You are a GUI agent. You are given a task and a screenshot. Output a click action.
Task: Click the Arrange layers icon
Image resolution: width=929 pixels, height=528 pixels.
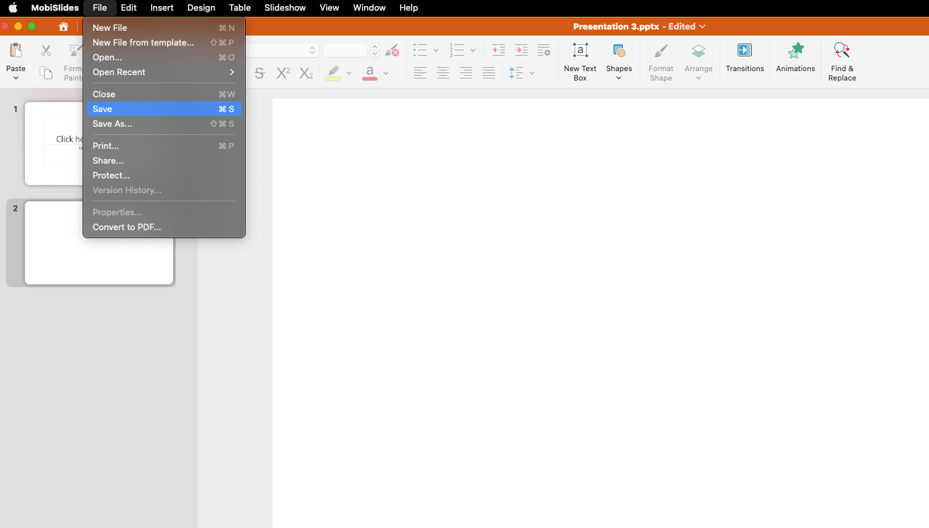(699, 52)
